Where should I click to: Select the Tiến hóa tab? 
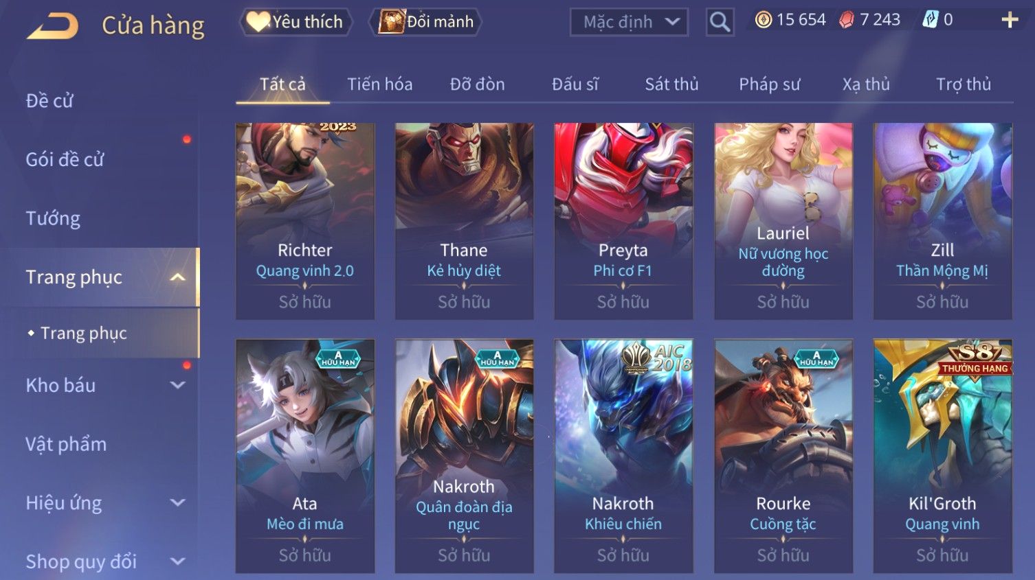pos(379,84)
